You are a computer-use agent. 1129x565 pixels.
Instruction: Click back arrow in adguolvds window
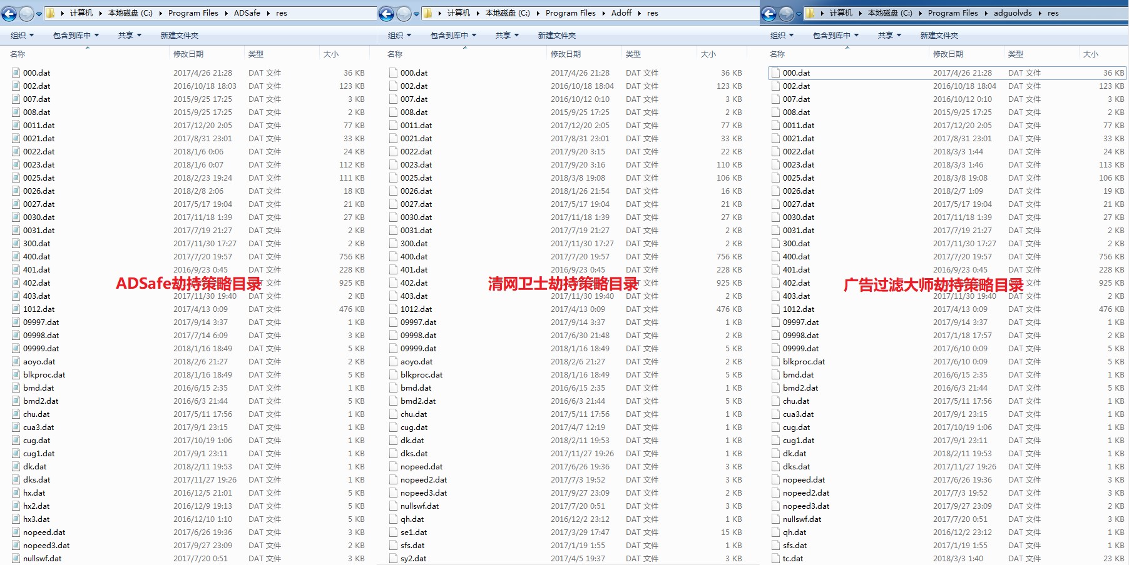pyautogui.click(x=769, y=13)
